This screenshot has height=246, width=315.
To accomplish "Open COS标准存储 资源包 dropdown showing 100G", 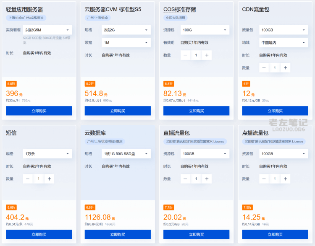I will (205, 30).
